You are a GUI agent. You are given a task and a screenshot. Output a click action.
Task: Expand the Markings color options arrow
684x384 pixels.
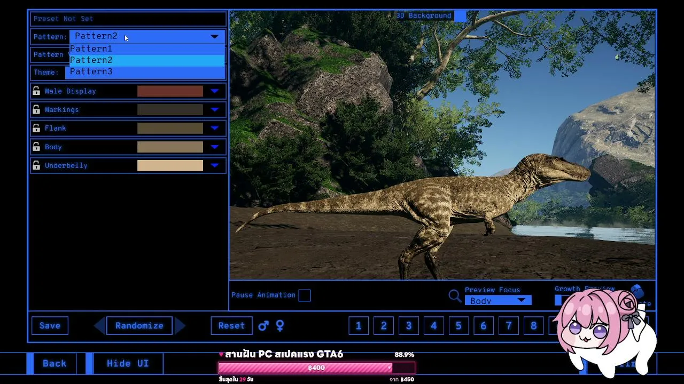pos(214,110)
